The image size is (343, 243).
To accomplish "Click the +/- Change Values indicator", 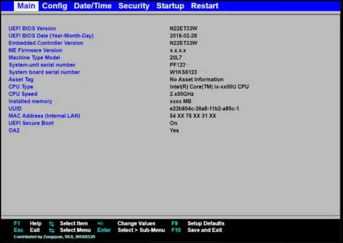I will [x=100, y=223].
